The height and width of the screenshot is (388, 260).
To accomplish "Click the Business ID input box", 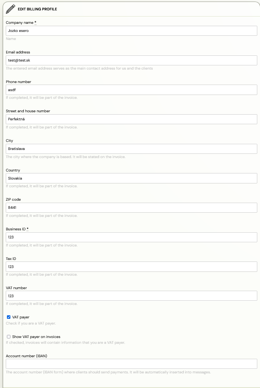I will pyautogui.click(x=132, y=237).
